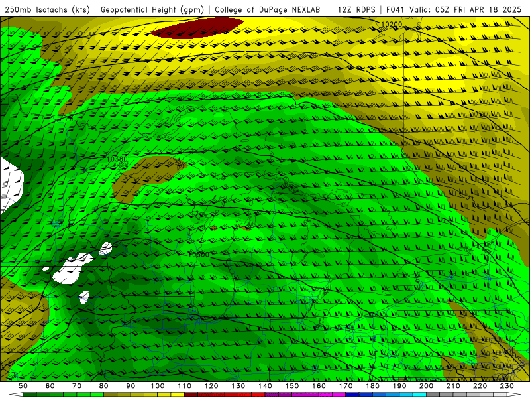This screenshot has width=530, height=398.
Task: Click the cyan color scale segment
Action: 419,394
